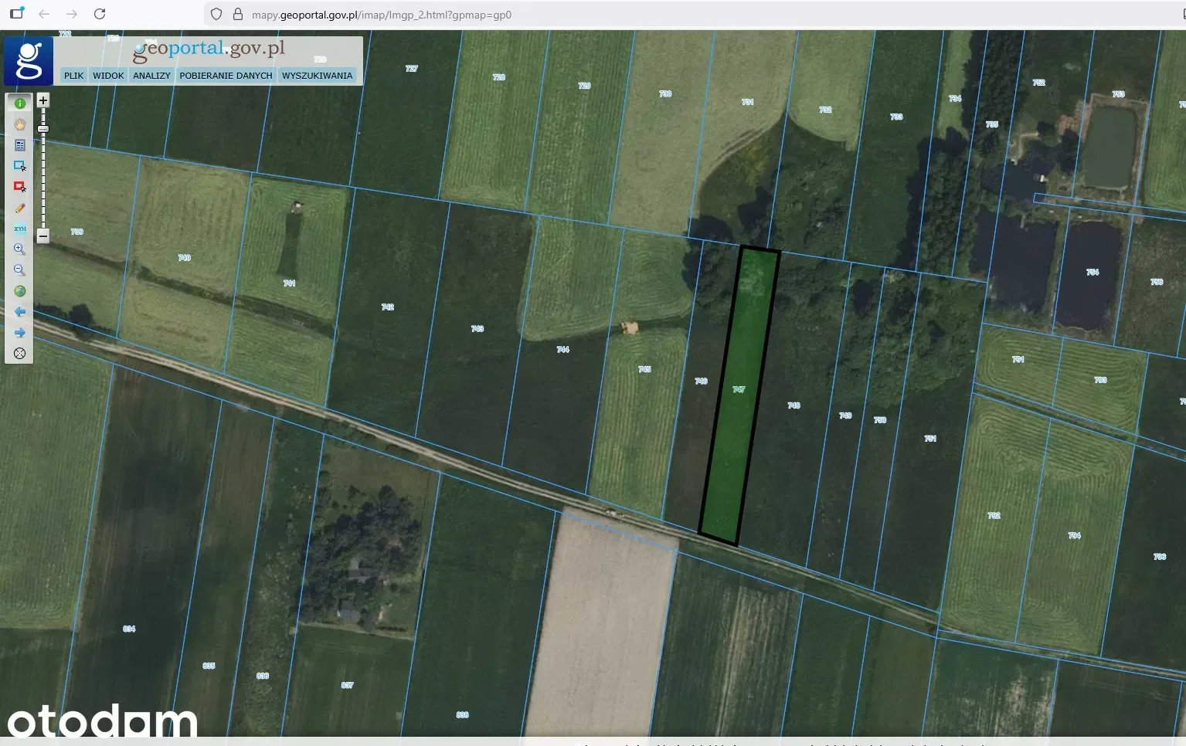
Task: Click the zoom slider handle
Action: click(x=43, y=129)
